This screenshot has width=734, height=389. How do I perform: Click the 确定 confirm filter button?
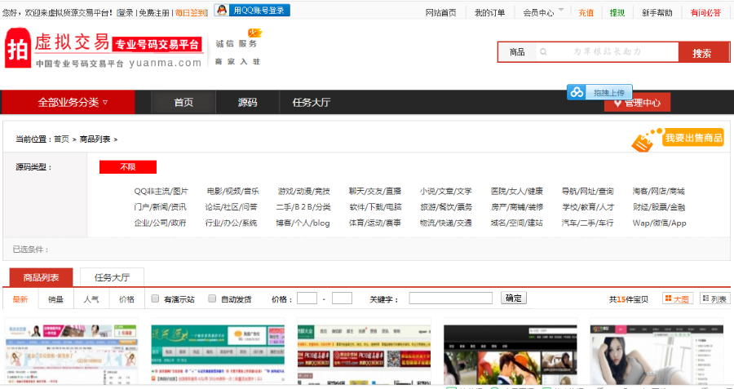pyautogui.click(x=514, y=298)
